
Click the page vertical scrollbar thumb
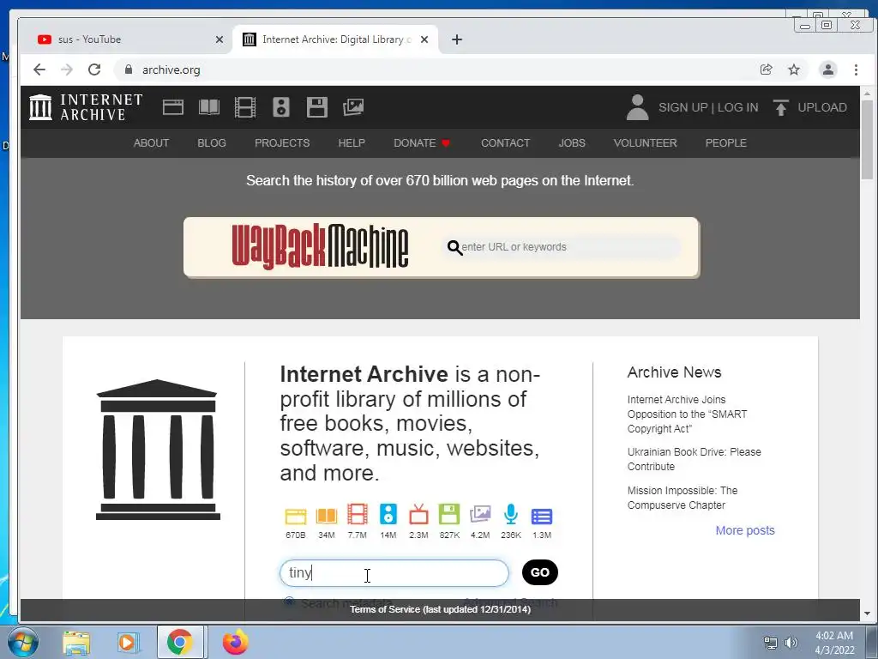868,140
